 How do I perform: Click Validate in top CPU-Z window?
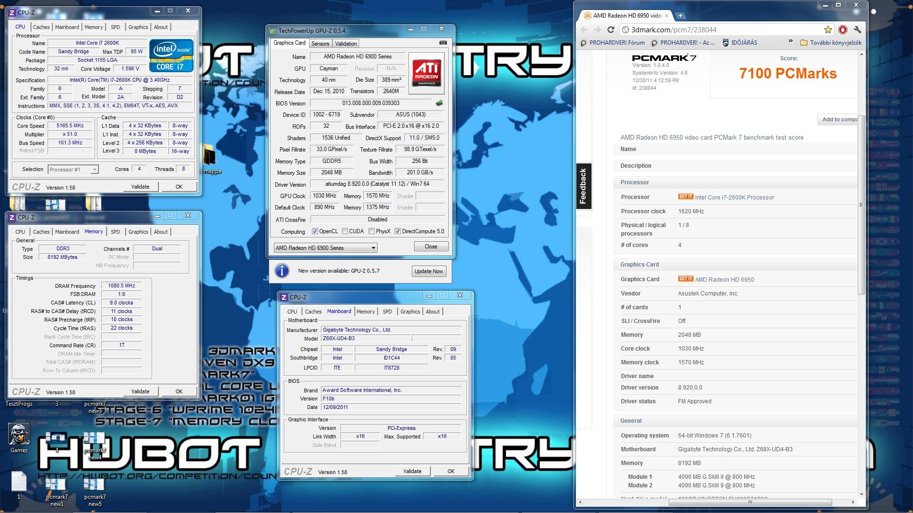click(x=140, y=187)
